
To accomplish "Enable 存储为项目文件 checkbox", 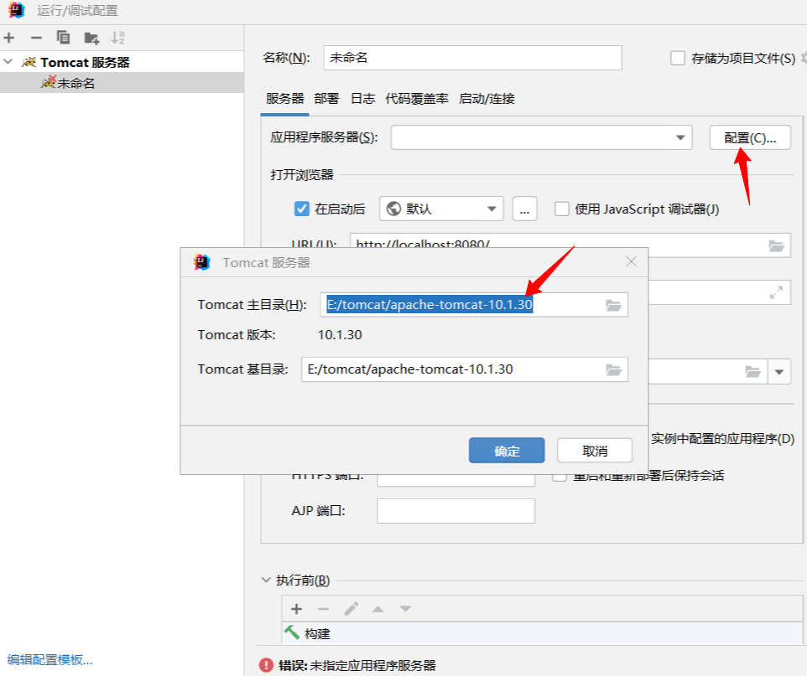I will tap(677, 58).
